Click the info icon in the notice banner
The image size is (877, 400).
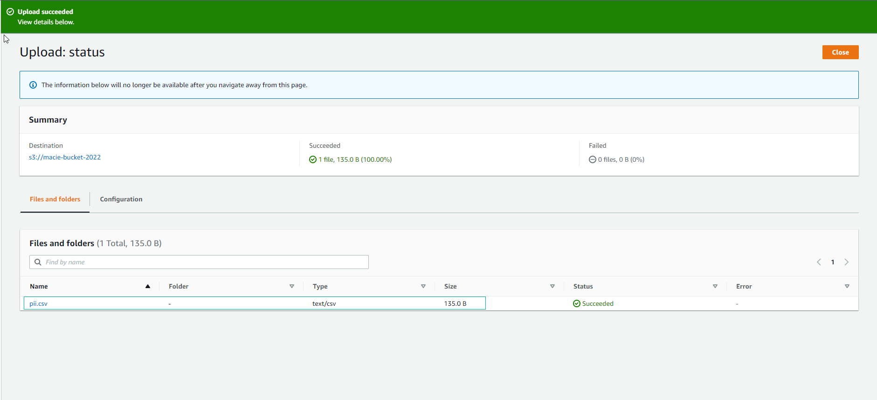point(33,85)
